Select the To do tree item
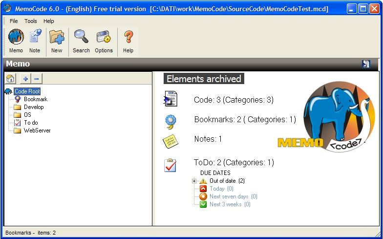Viewport: 383px width, 239px height. click(31, 123)
